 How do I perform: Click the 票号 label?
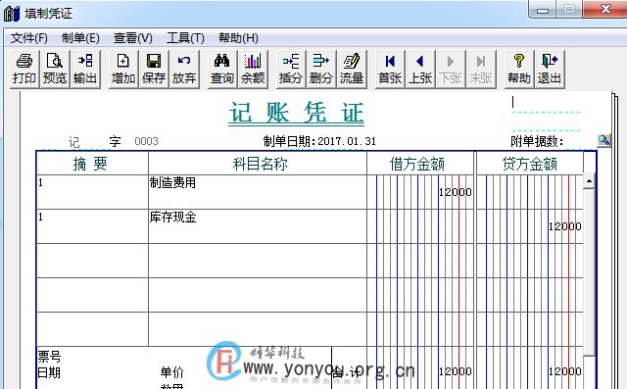pyautogui.click(x=49, y=357)
